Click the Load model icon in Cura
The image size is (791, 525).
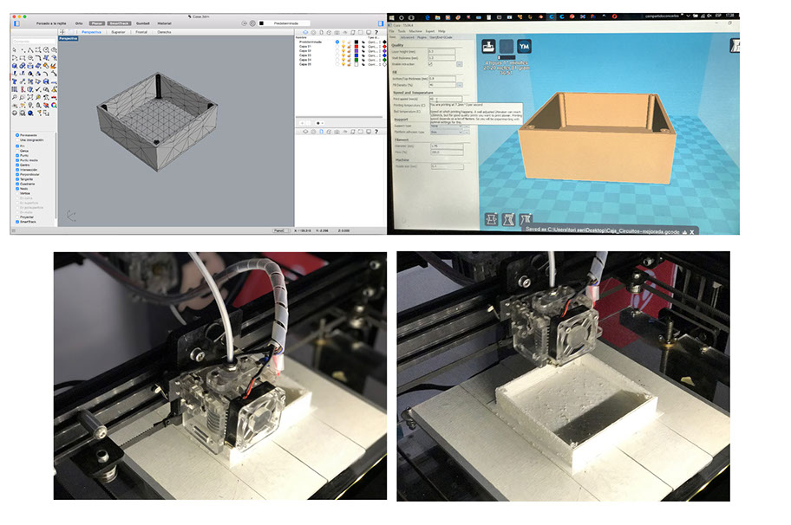(489, 47)
